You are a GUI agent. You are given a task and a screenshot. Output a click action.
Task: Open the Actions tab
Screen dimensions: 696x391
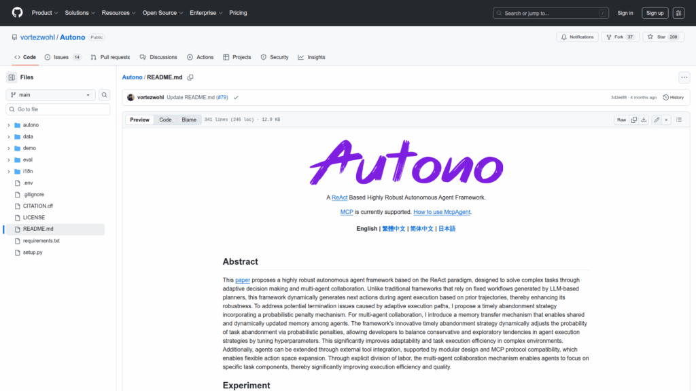pyautogui.click(x=201, y=57)
